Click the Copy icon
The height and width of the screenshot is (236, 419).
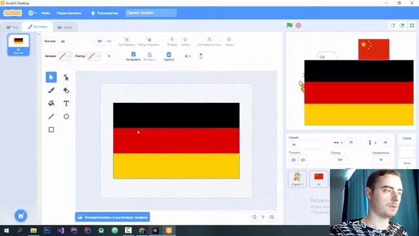point(134,54)
